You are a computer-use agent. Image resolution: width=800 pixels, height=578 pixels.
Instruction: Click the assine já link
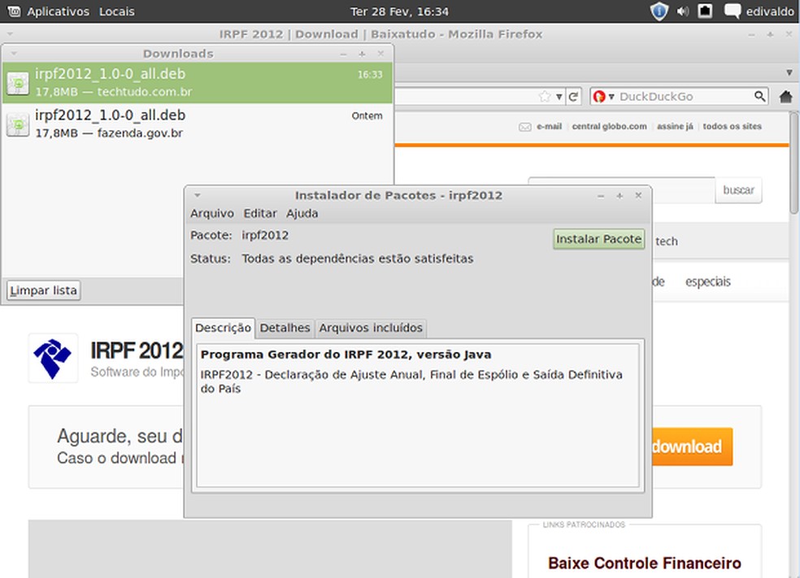(x=675, y=127)
